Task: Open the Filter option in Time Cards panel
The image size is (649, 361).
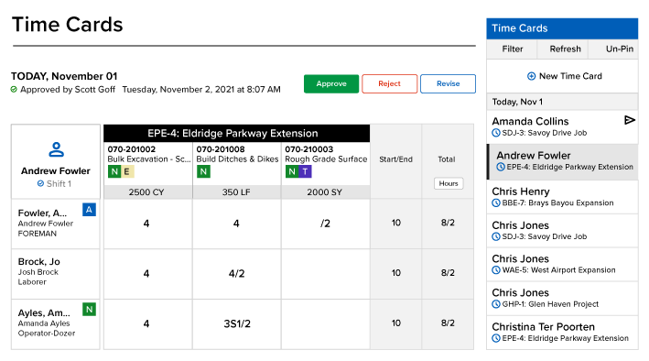Action: pos(513,49)
